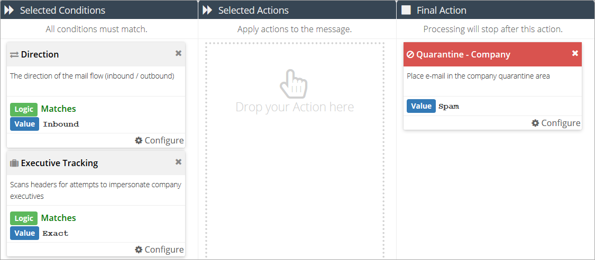
Task: Remove the Direction condition with X
Action: click(178, 53)
